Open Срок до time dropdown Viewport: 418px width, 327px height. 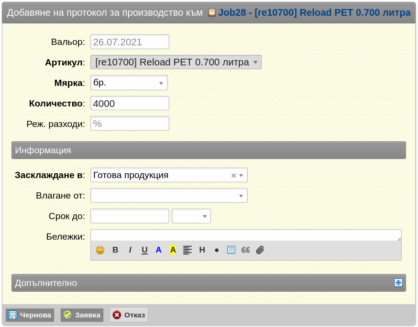click(x=191, y=216)
